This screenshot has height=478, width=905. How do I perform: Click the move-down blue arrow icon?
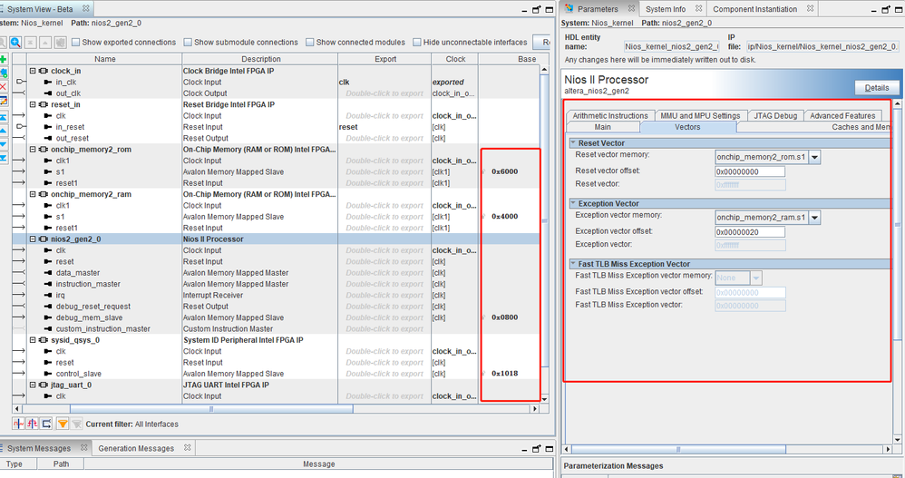pyautogui.click(x=3, y=144)
